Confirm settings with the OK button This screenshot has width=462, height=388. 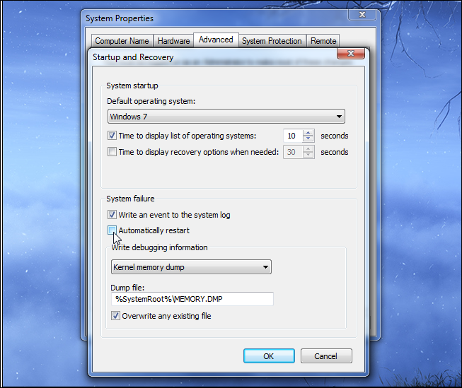point(269,356)
